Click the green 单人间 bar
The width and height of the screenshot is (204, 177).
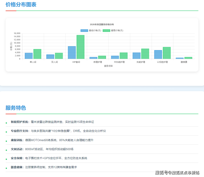pyautogui.click(x=37, y=54)
